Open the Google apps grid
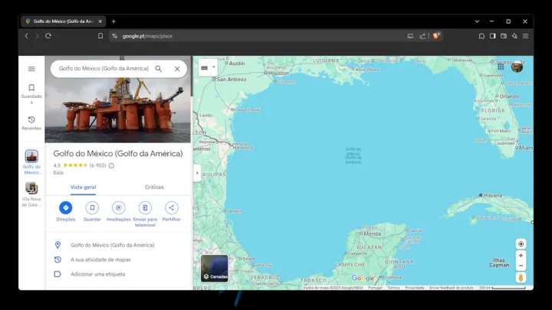 point(501,67)
